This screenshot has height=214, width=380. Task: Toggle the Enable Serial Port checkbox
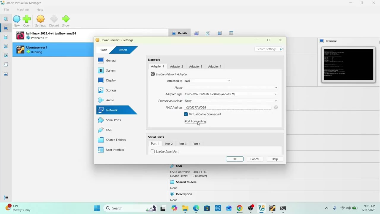153,152
